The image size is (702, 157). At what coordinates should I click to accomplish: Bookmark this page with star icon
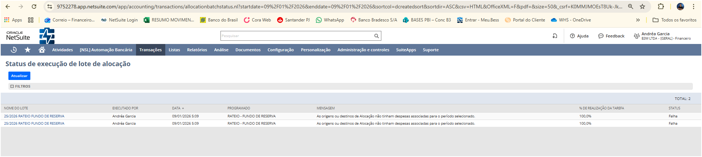click(642, 7)
